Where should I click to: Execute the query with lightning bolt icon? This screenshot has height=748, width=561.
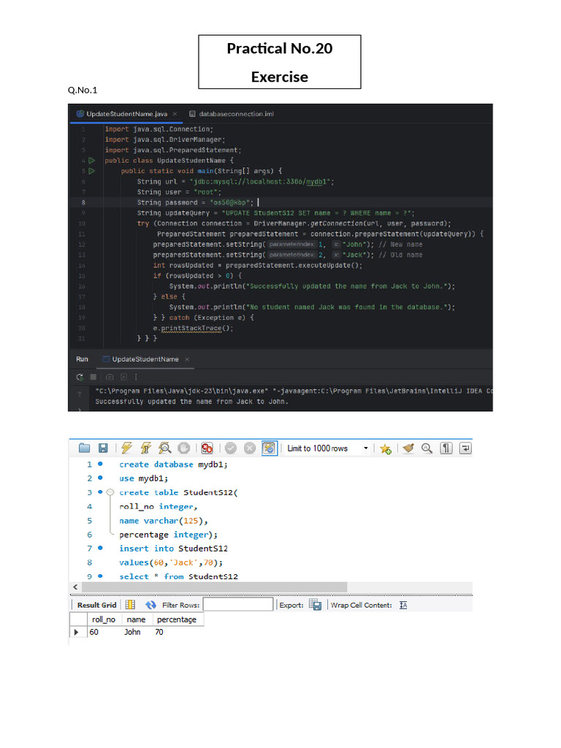126,449
